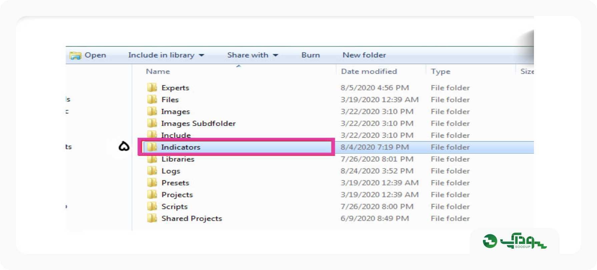Image resolution: width=597 pixels, height=270 pixels.
Task: Select the Experts folder name
Action: pyautogui.click(x=175, y=88)
